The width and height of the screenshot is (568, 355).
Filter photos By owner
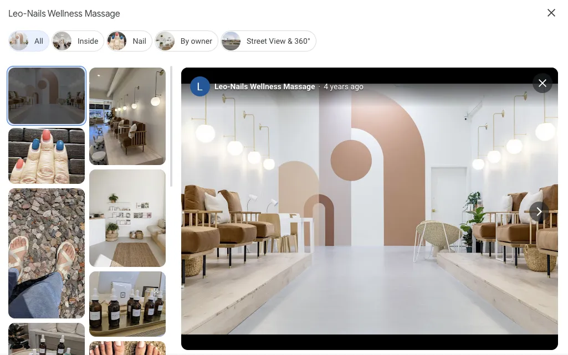[x=186, y=41]
